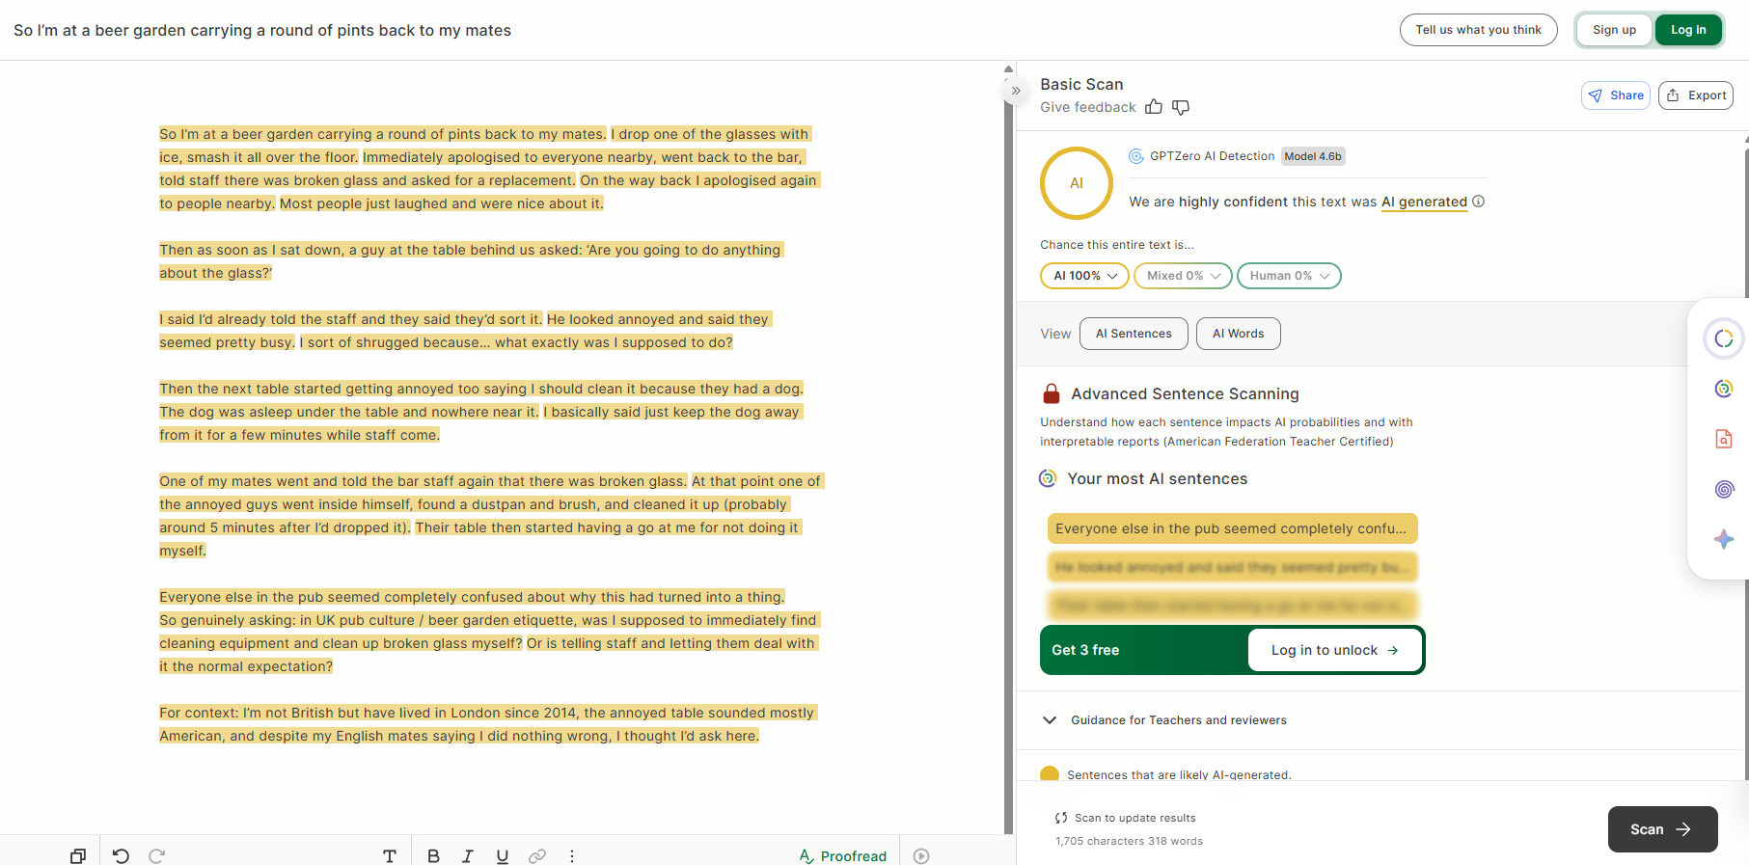Open the GPTZero swirl icon in right sidebar
Screen dimensions: 1749x865
coord(1724,389)
